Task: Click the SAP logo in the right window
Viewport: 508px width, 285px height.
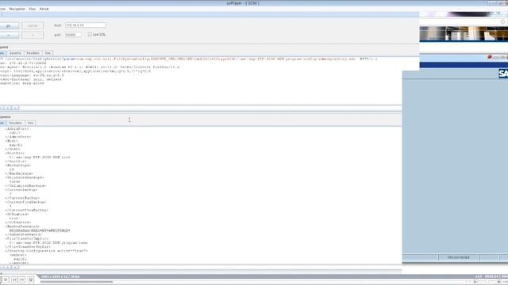Action: pos(503,74)
